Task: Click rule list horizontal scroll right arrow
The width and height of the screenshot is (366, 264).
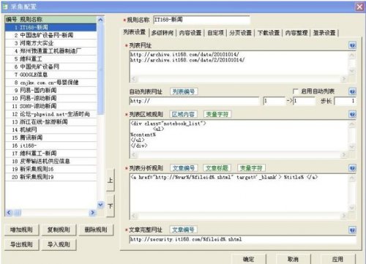Action: pos(92,213)
